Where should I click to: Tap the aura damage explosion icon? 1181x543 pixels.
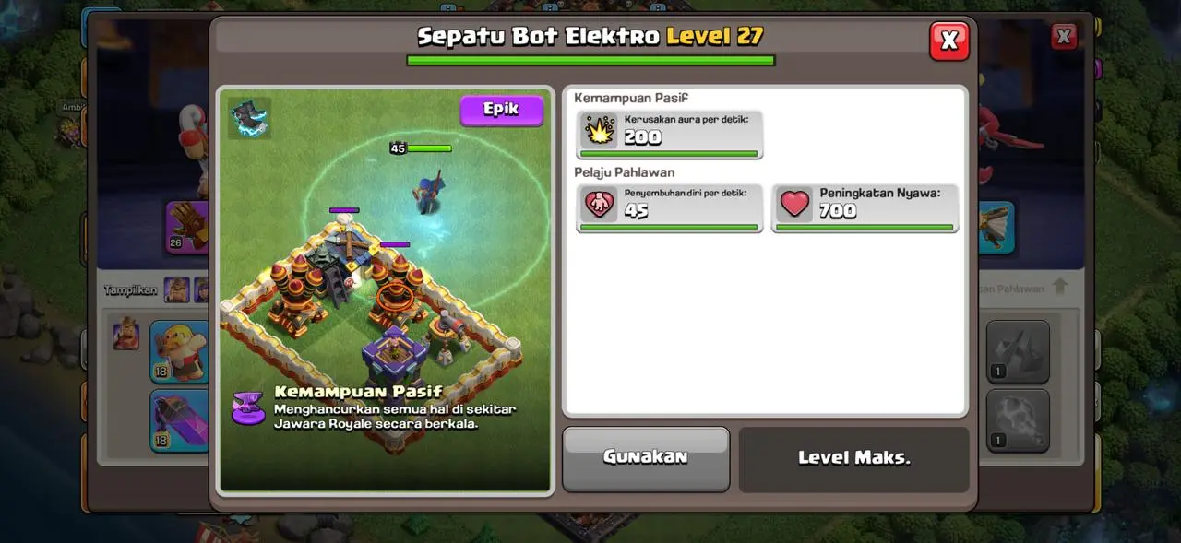pyautogui.click(x=600, y=131)
